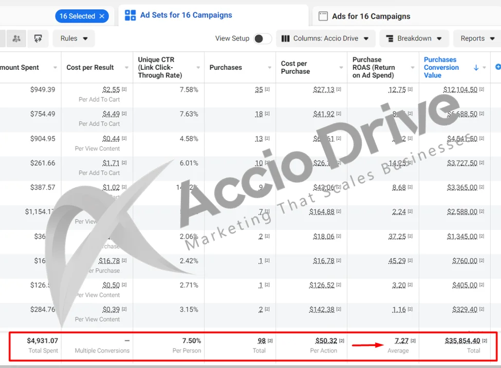
Task: Clear the 16 Selected filter using its X
Action: click(x=102, y=16)
